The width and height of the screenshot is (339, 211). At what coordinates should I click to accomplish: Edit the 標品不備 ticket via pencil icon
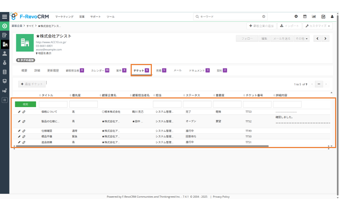[x=19, y=136]
